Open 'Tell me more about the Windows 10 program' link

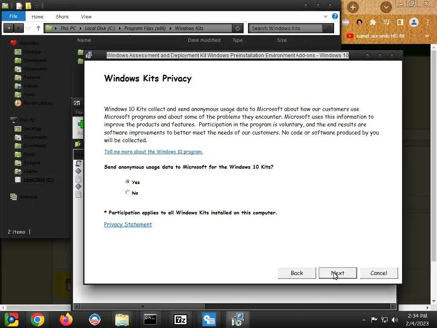tap(153, 152)
